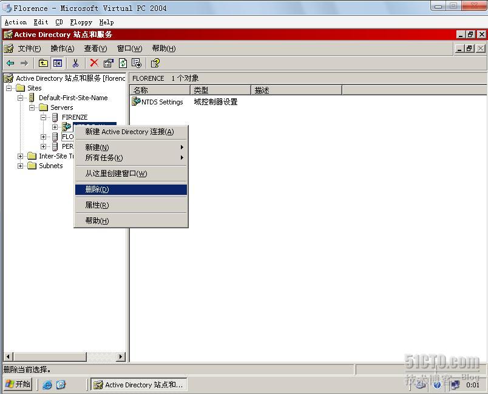This screenshot has height=394, width=488.
Task: Open the 新建(N) submenu
Action: pos(131,147)
